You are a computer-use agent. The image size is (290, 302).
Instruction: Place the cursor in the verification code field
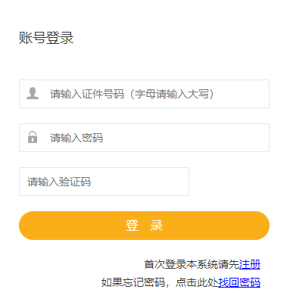tap(104, 182)
